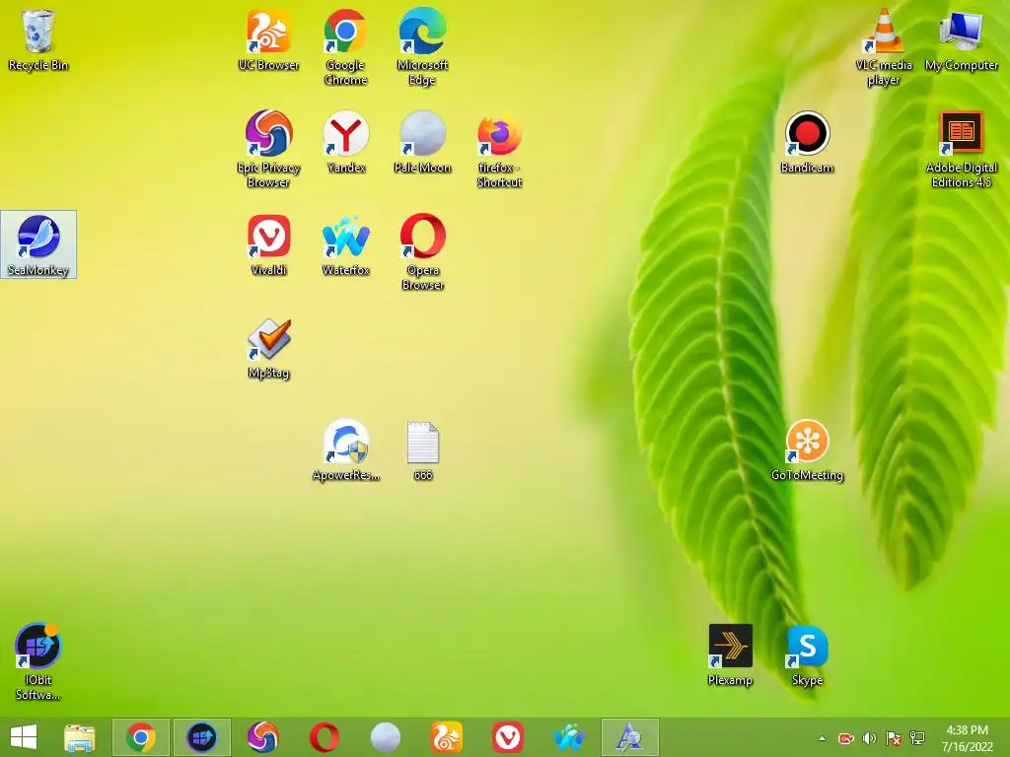Viewport: 1010px width, 757px height.
Task: Select the UC Browser desktop shortcut
Action: click(268, 39)
